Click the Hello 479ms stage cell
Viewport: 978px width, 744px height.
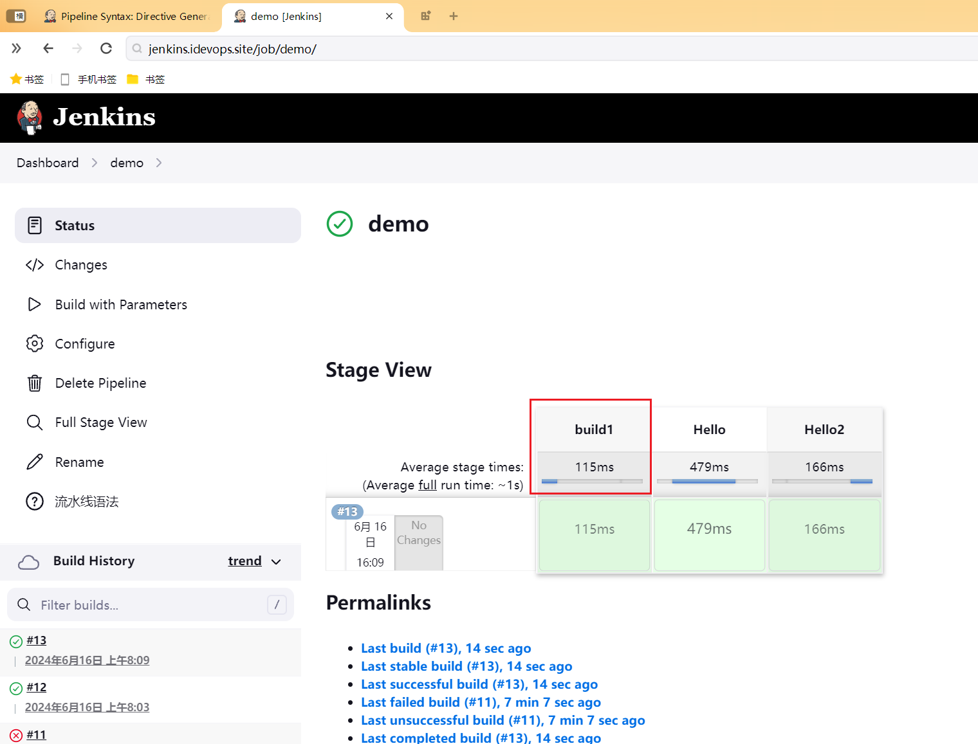coord(710,535)
